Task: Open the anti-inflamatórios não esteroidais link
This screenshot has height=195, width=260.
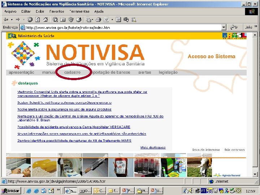Action: [82, 134]
